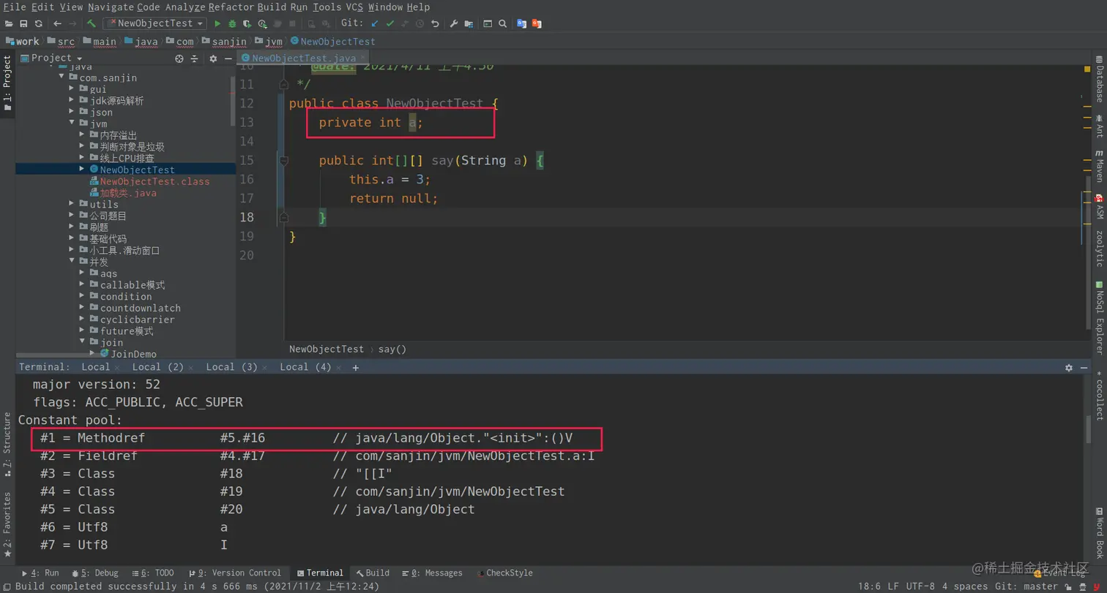Start debugging with the green bug icon

pyautogui.click(x=232, y=23)
